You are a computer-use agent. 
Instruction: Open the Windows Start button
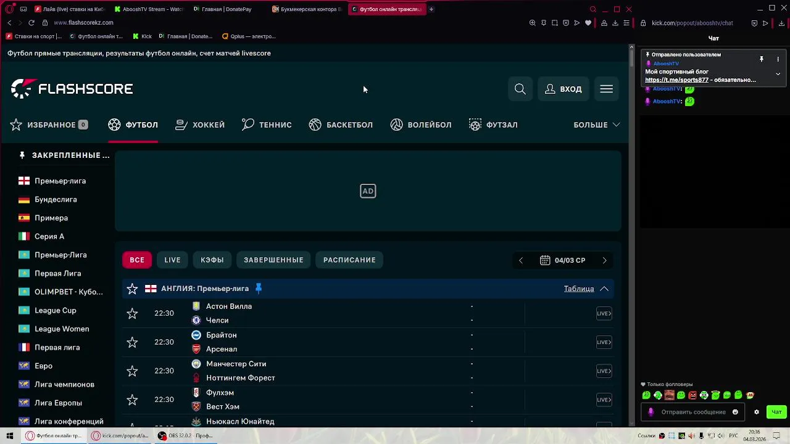[10, 435]
